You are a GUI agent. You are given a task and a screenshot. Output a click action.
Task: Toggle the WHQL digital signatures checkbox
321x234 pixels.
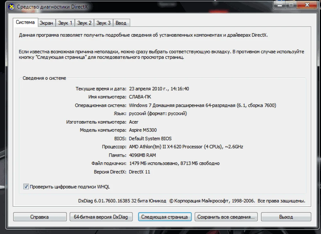(x=26, y=187)
